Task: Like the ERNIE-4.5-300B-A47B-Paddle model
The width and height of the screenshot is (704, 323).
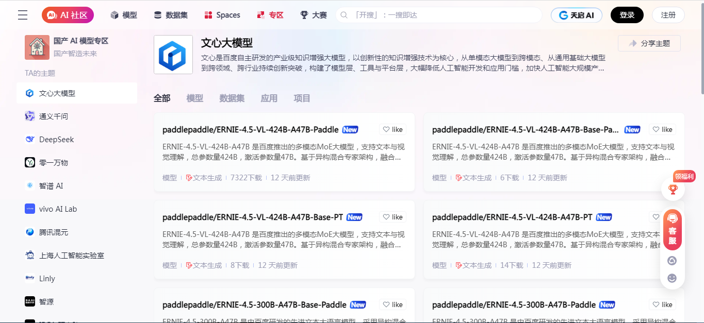Action: click(662, 304)
